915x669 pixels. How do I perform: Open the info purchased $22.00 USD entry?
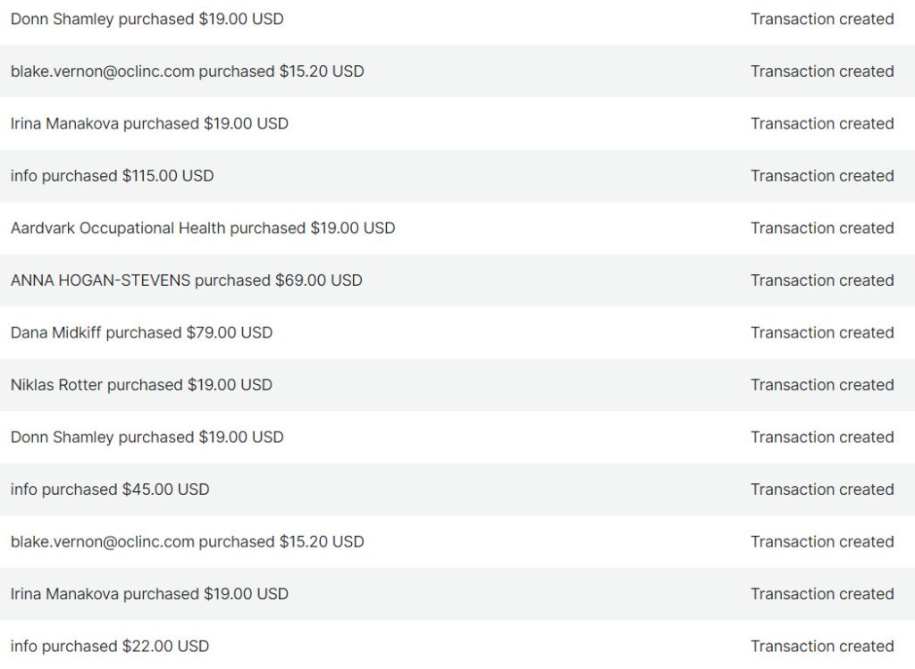pyautogui.click(x=110, y=646)
